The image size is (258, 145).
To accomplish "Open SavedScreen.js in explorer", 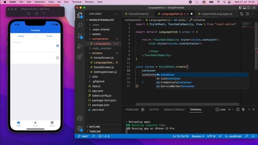I will [104, 67].
